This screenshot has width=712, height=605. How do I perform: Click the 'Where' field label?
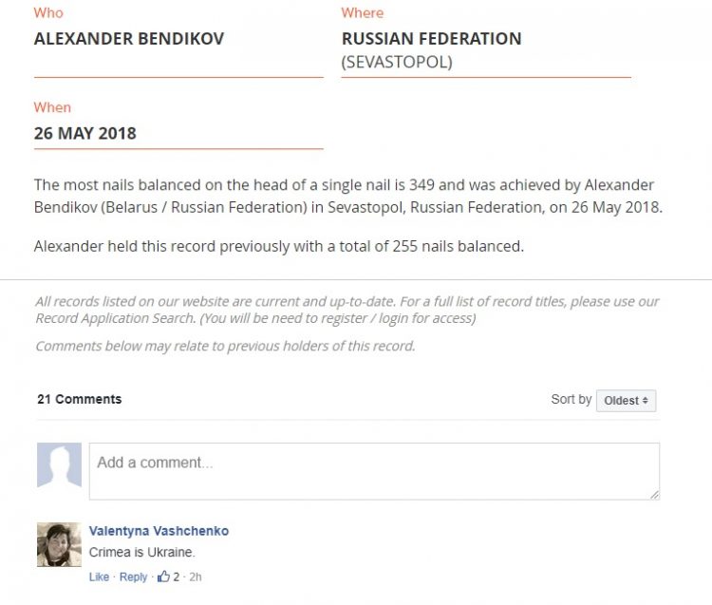363,13
